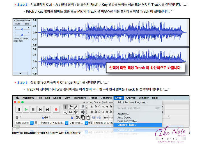Click the speaker icon before output device
Image resolution: width=202 pixels, height=146 pixels.
(90, 123)
